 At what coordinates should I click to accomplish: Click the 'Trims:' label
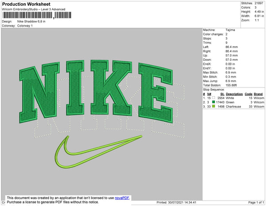[207, 43]
